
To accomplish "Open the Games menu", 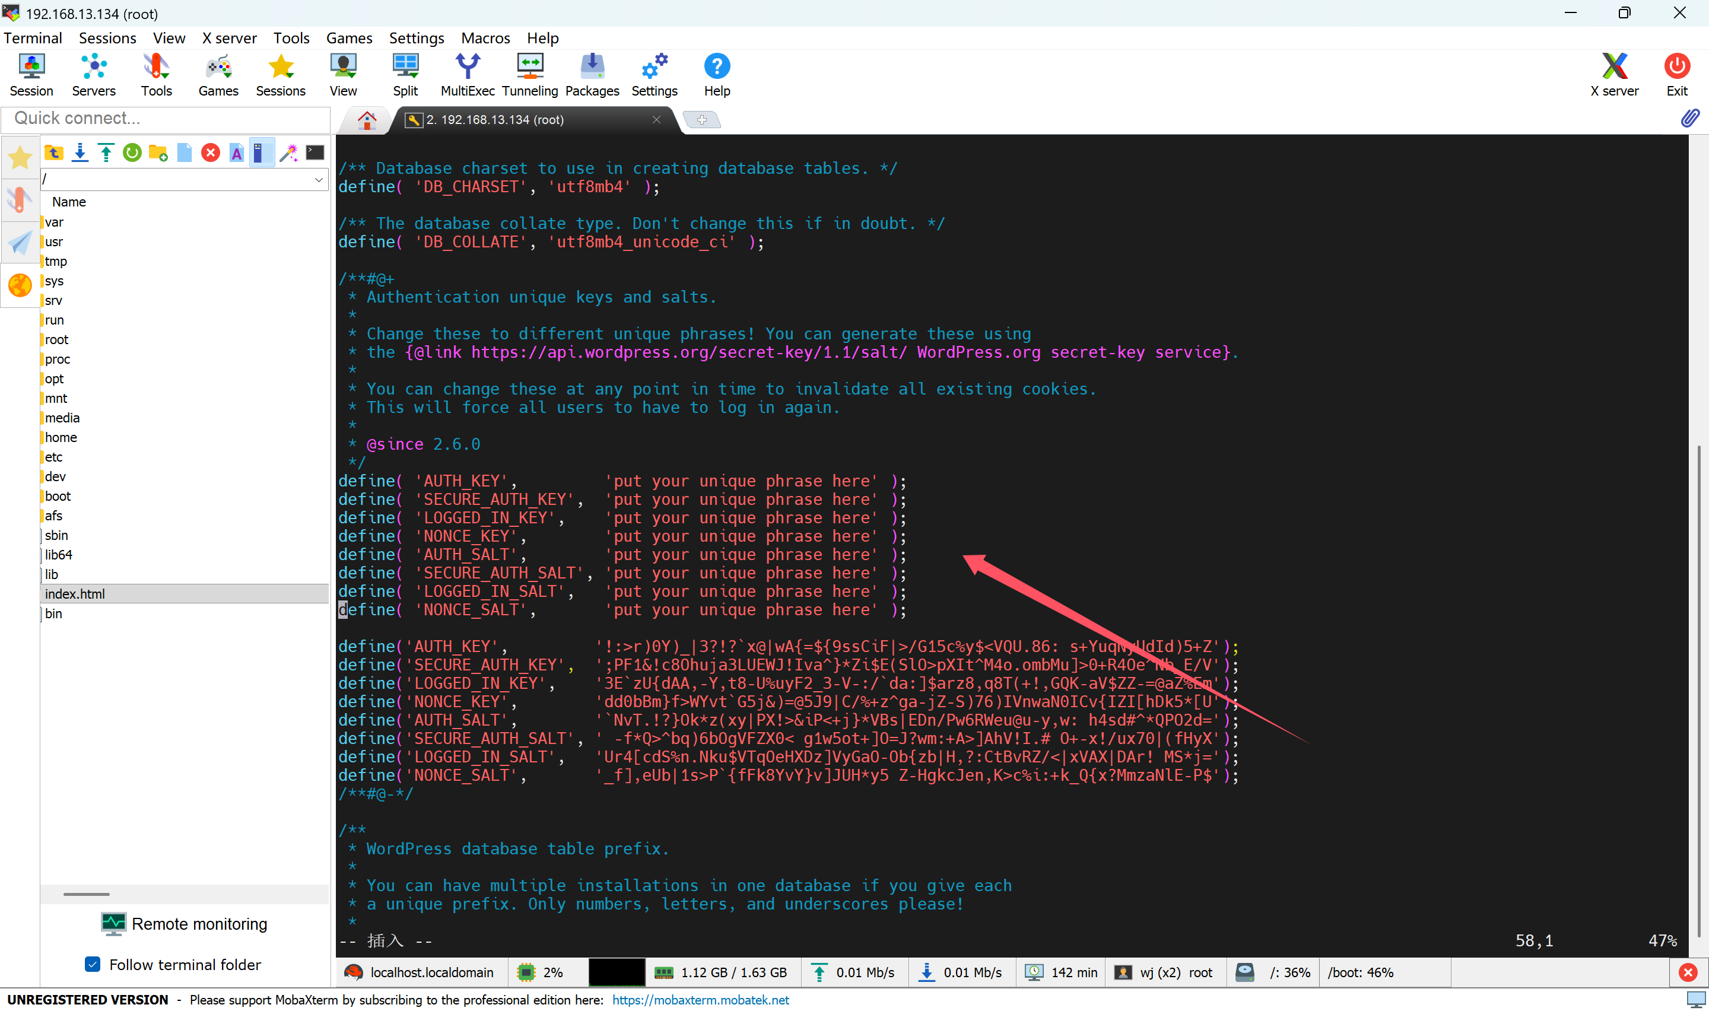I will pyautogui.click(x=350, y=38).
